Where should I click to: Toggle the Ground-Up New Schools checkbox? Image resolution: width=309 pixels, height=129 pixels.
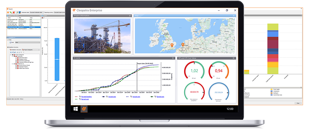(16, 65)
